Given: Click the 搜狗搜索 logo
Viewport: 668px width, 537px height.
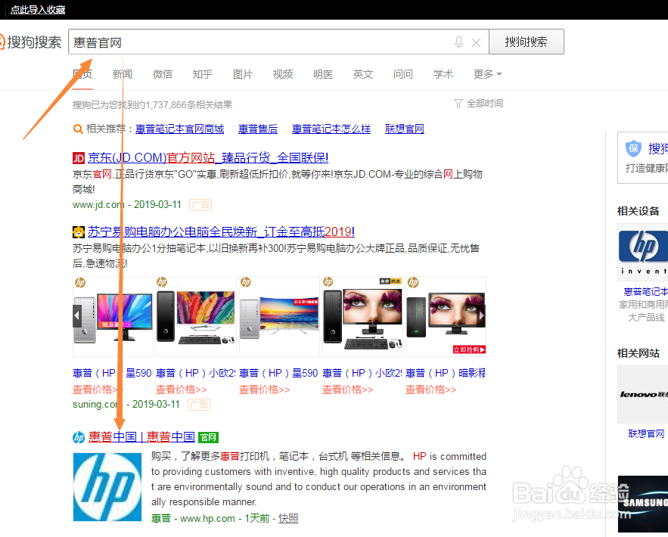Looking at the screenshot, I should pos(31,42).
